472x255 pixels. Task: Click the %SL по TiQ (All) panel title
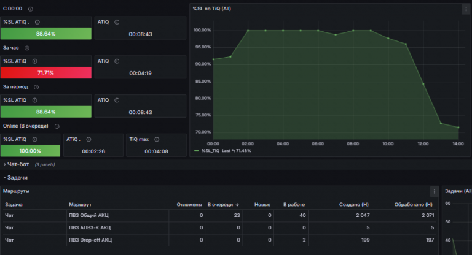(x=212, y=9)
